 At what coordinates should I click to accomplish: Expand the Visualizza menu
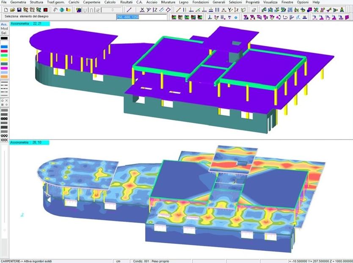270,3
